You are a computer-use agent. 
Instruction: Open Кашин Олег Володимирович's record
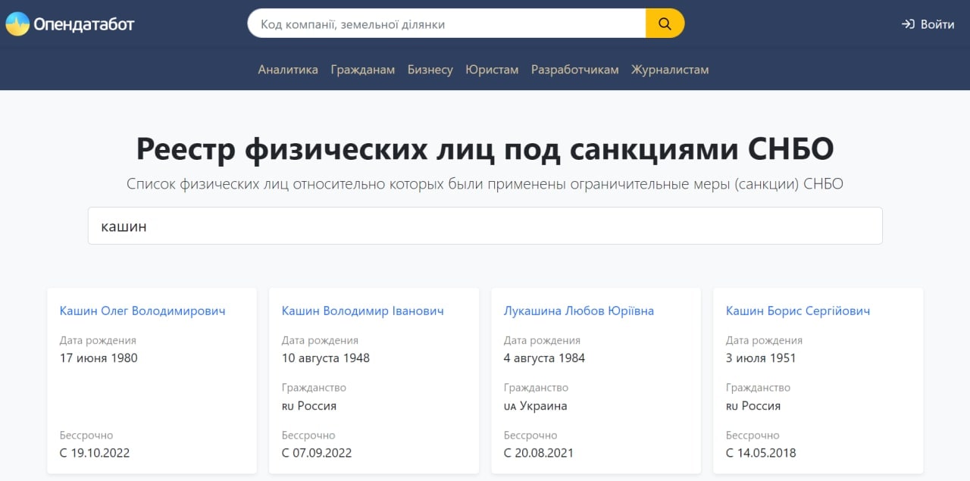tap(142, 311)
